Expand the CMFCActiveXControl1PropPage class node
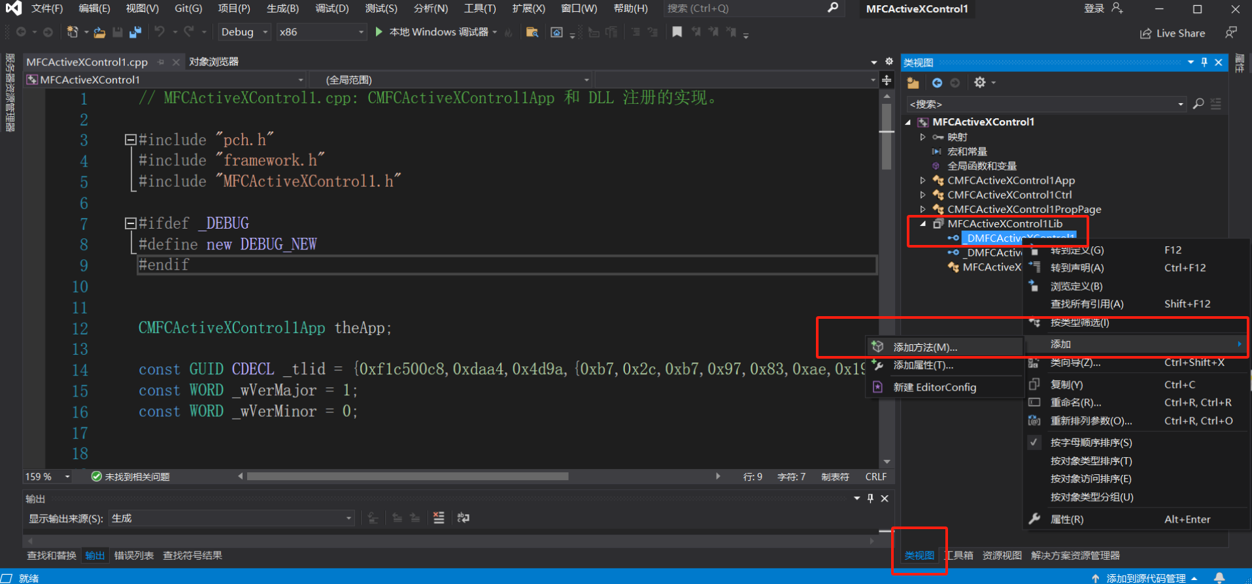This screenshot has height=584, width=1252. [922, 209]
